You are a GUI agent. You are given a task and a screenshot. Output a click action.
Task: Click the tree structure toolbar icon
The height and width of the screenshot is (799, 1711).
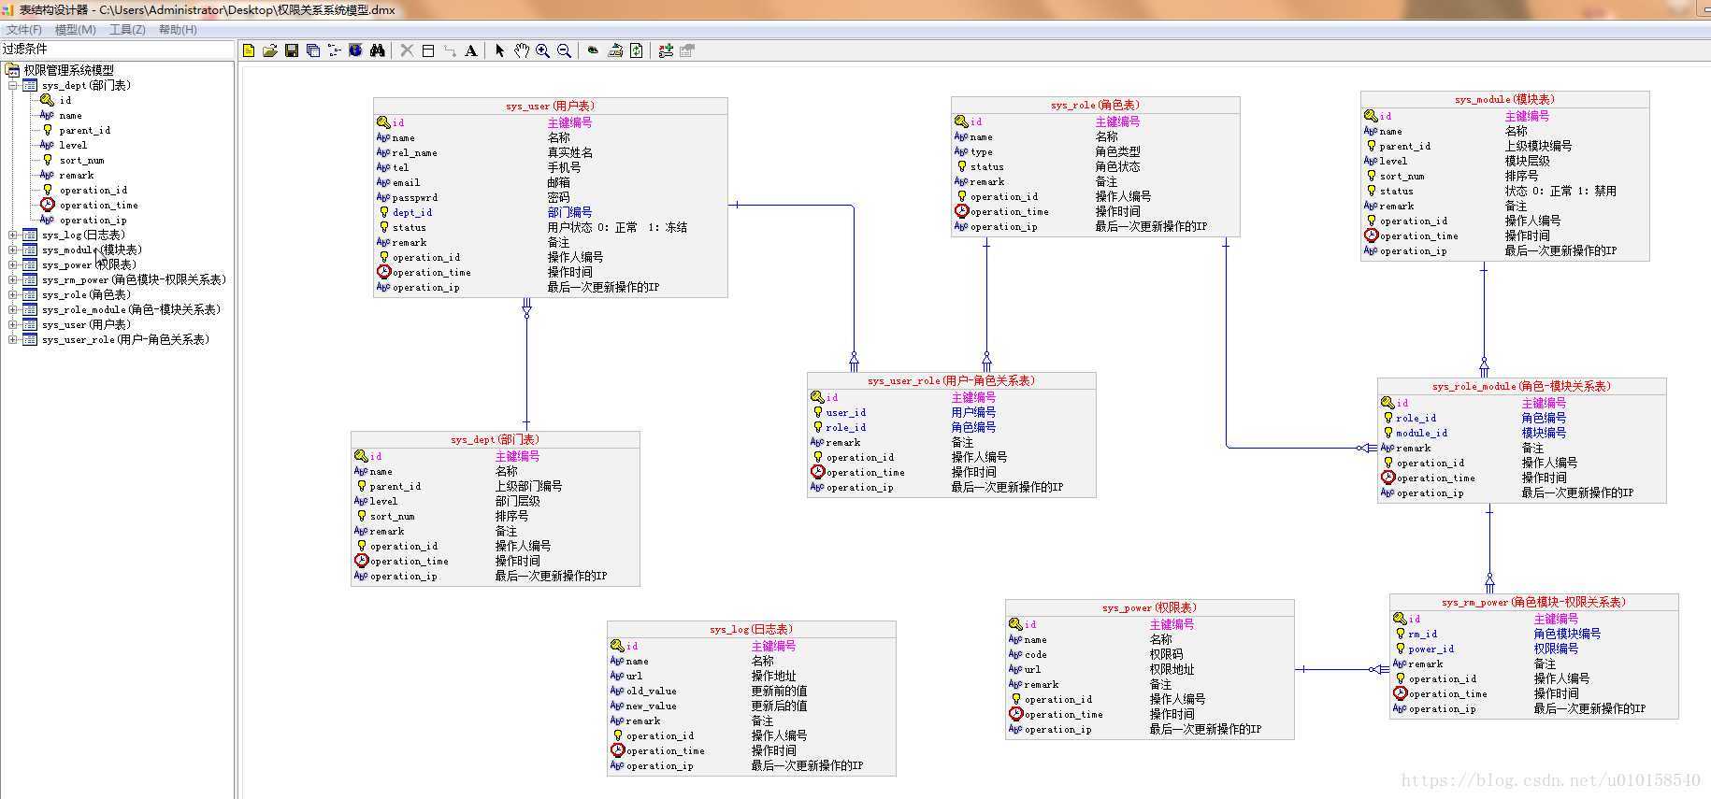[335, 50]
